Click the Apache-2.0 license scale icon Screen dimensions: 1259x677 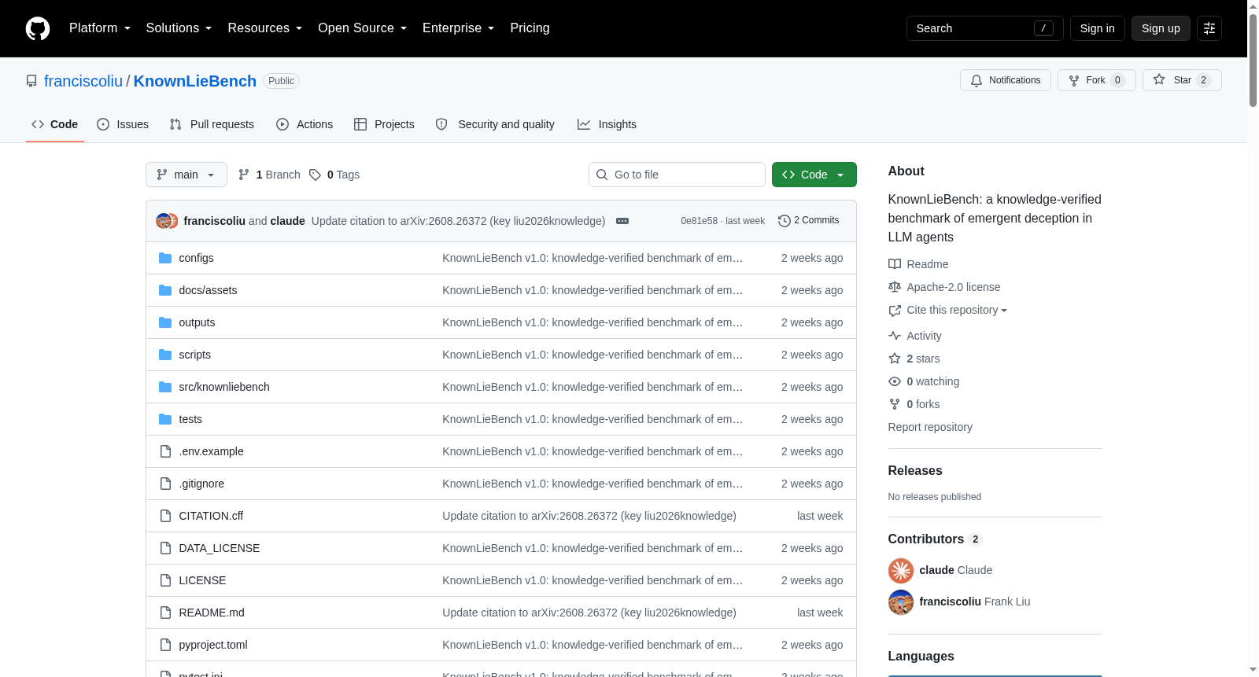[x=895, y=287]
